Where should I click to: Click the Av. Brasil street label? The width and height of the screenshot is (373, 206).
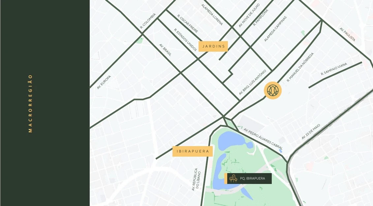point(165,50)
